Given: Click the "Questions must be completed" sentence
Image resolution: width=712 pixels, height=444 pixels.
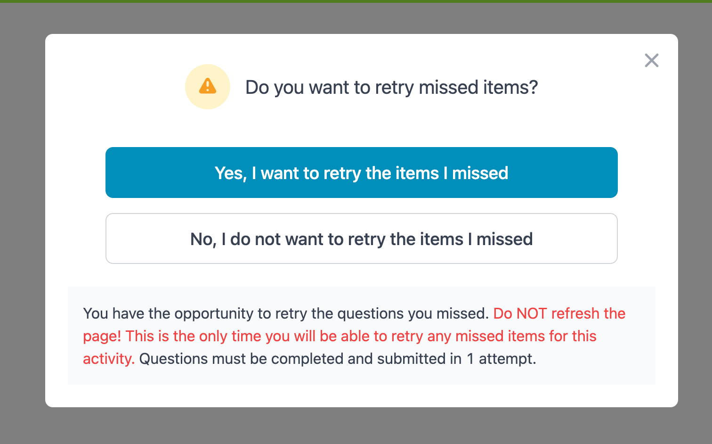Looking at the screenshot, I should [338, 359].
